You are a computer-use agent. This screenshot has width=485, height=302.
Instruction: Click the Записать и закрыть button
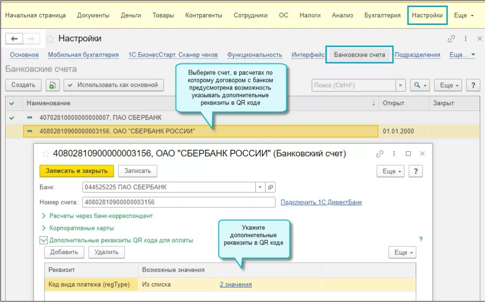point(77,171)
